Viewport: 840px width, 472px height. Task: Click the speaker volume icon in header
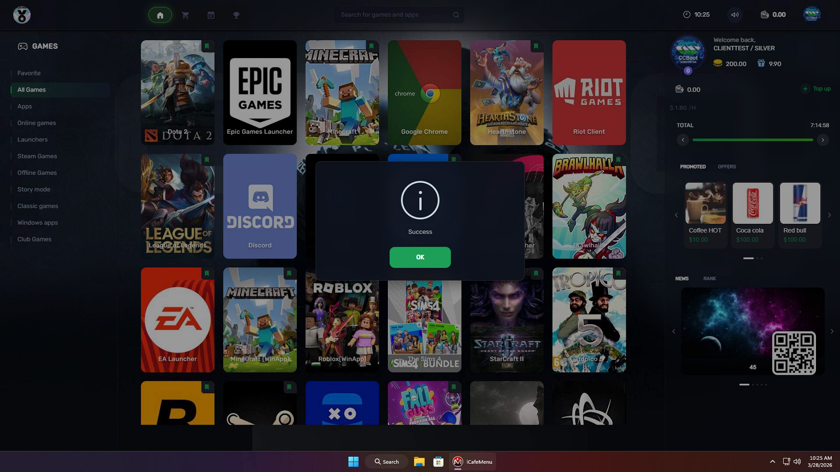(x=735, y=15)
